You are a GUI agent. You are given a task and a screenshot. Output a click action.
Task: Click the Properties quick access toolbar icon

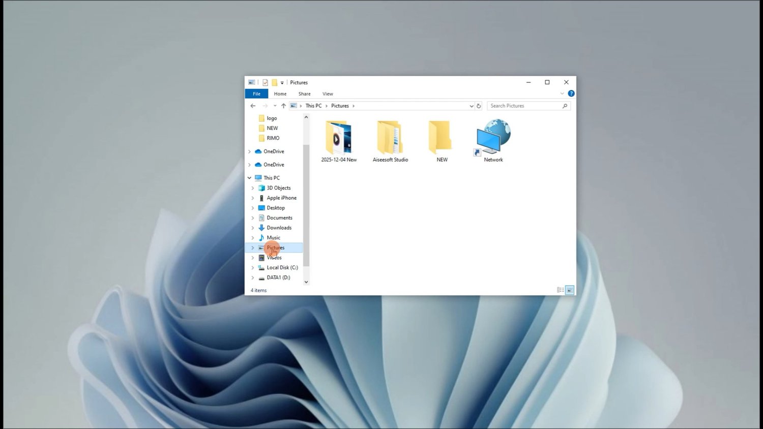coord(265,82)
